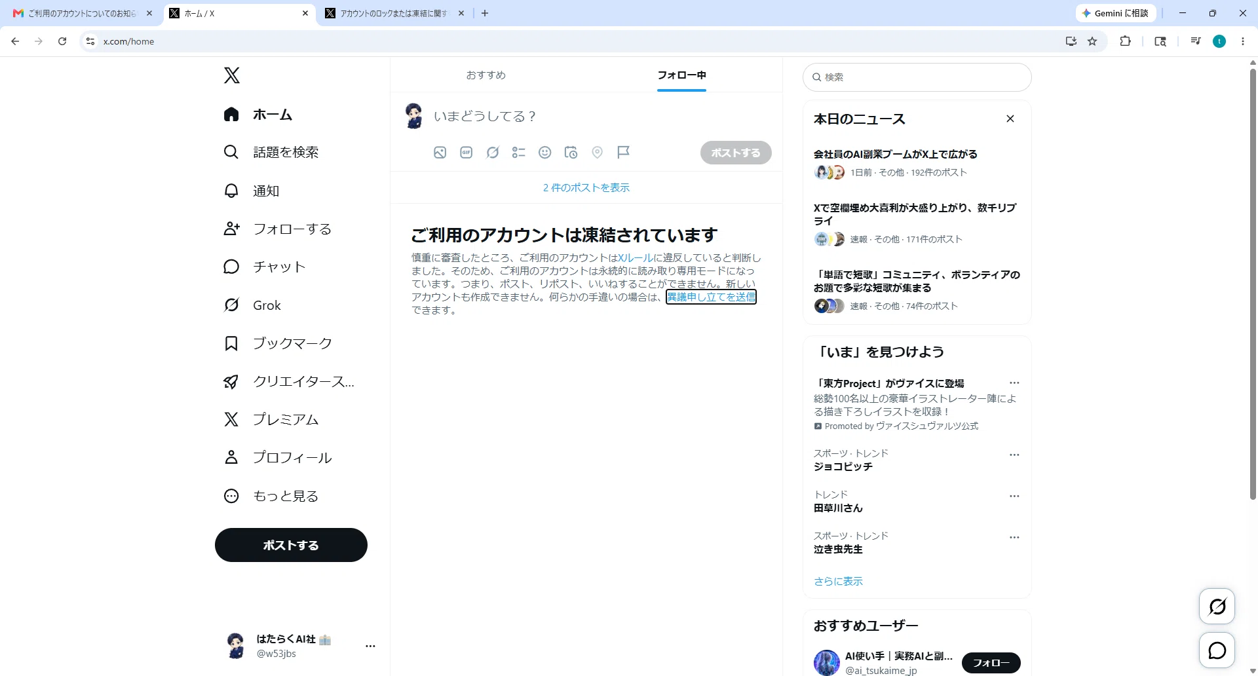Open floating Grok button
Image resolution: width=1258 pixels, height=676 pixels.
coord(1217,607)
